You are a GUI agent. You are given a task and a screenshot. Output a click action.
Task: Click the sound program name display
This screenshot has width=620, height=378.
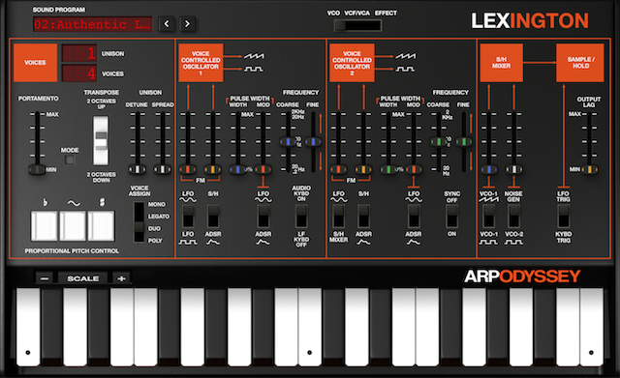click(93, 24)
